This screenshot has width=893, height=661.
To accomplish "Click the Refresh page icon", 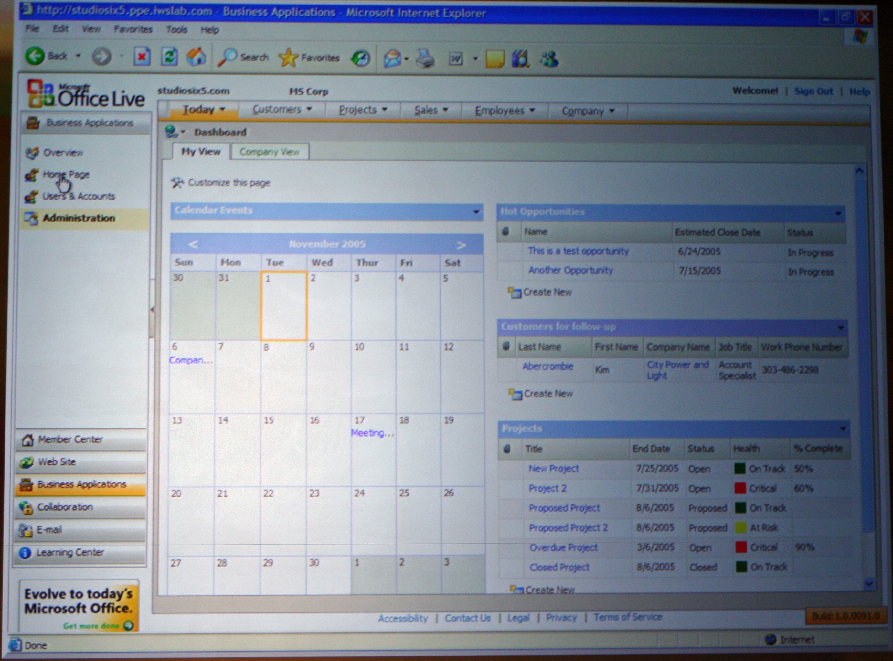I will tap(169, 57).
